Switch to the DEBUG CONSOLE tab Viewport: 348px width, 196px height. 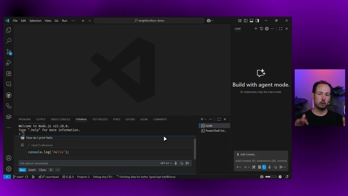60,119
